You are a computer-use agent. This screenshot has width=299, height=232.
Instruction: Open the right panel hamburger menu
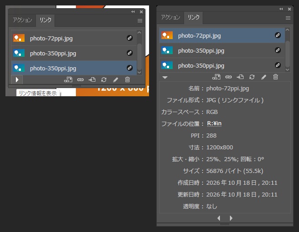(x=288, y=18)
